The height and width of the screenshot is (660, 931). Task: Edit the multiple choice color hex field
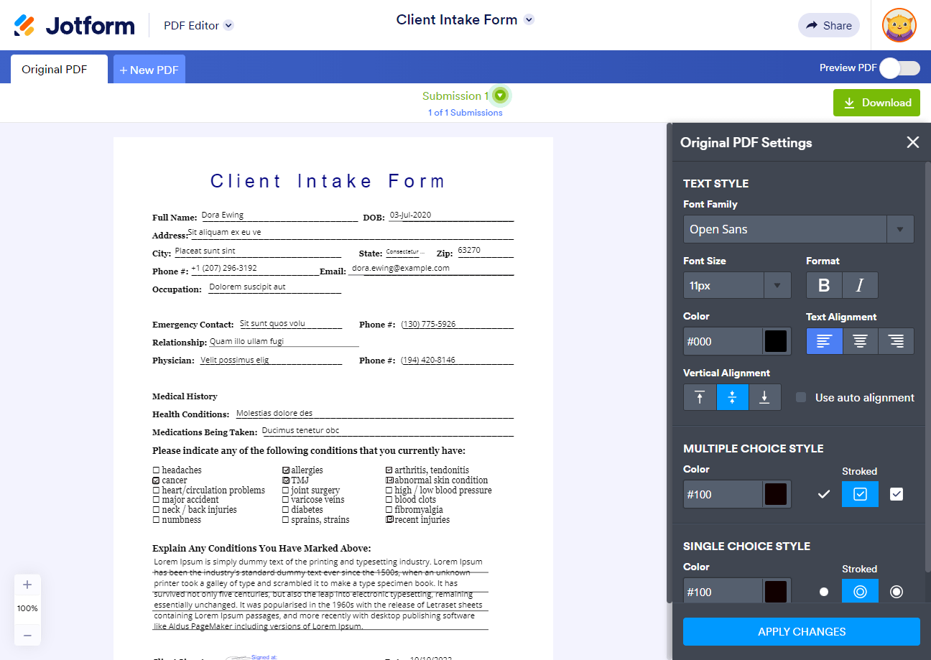[723, 494]
